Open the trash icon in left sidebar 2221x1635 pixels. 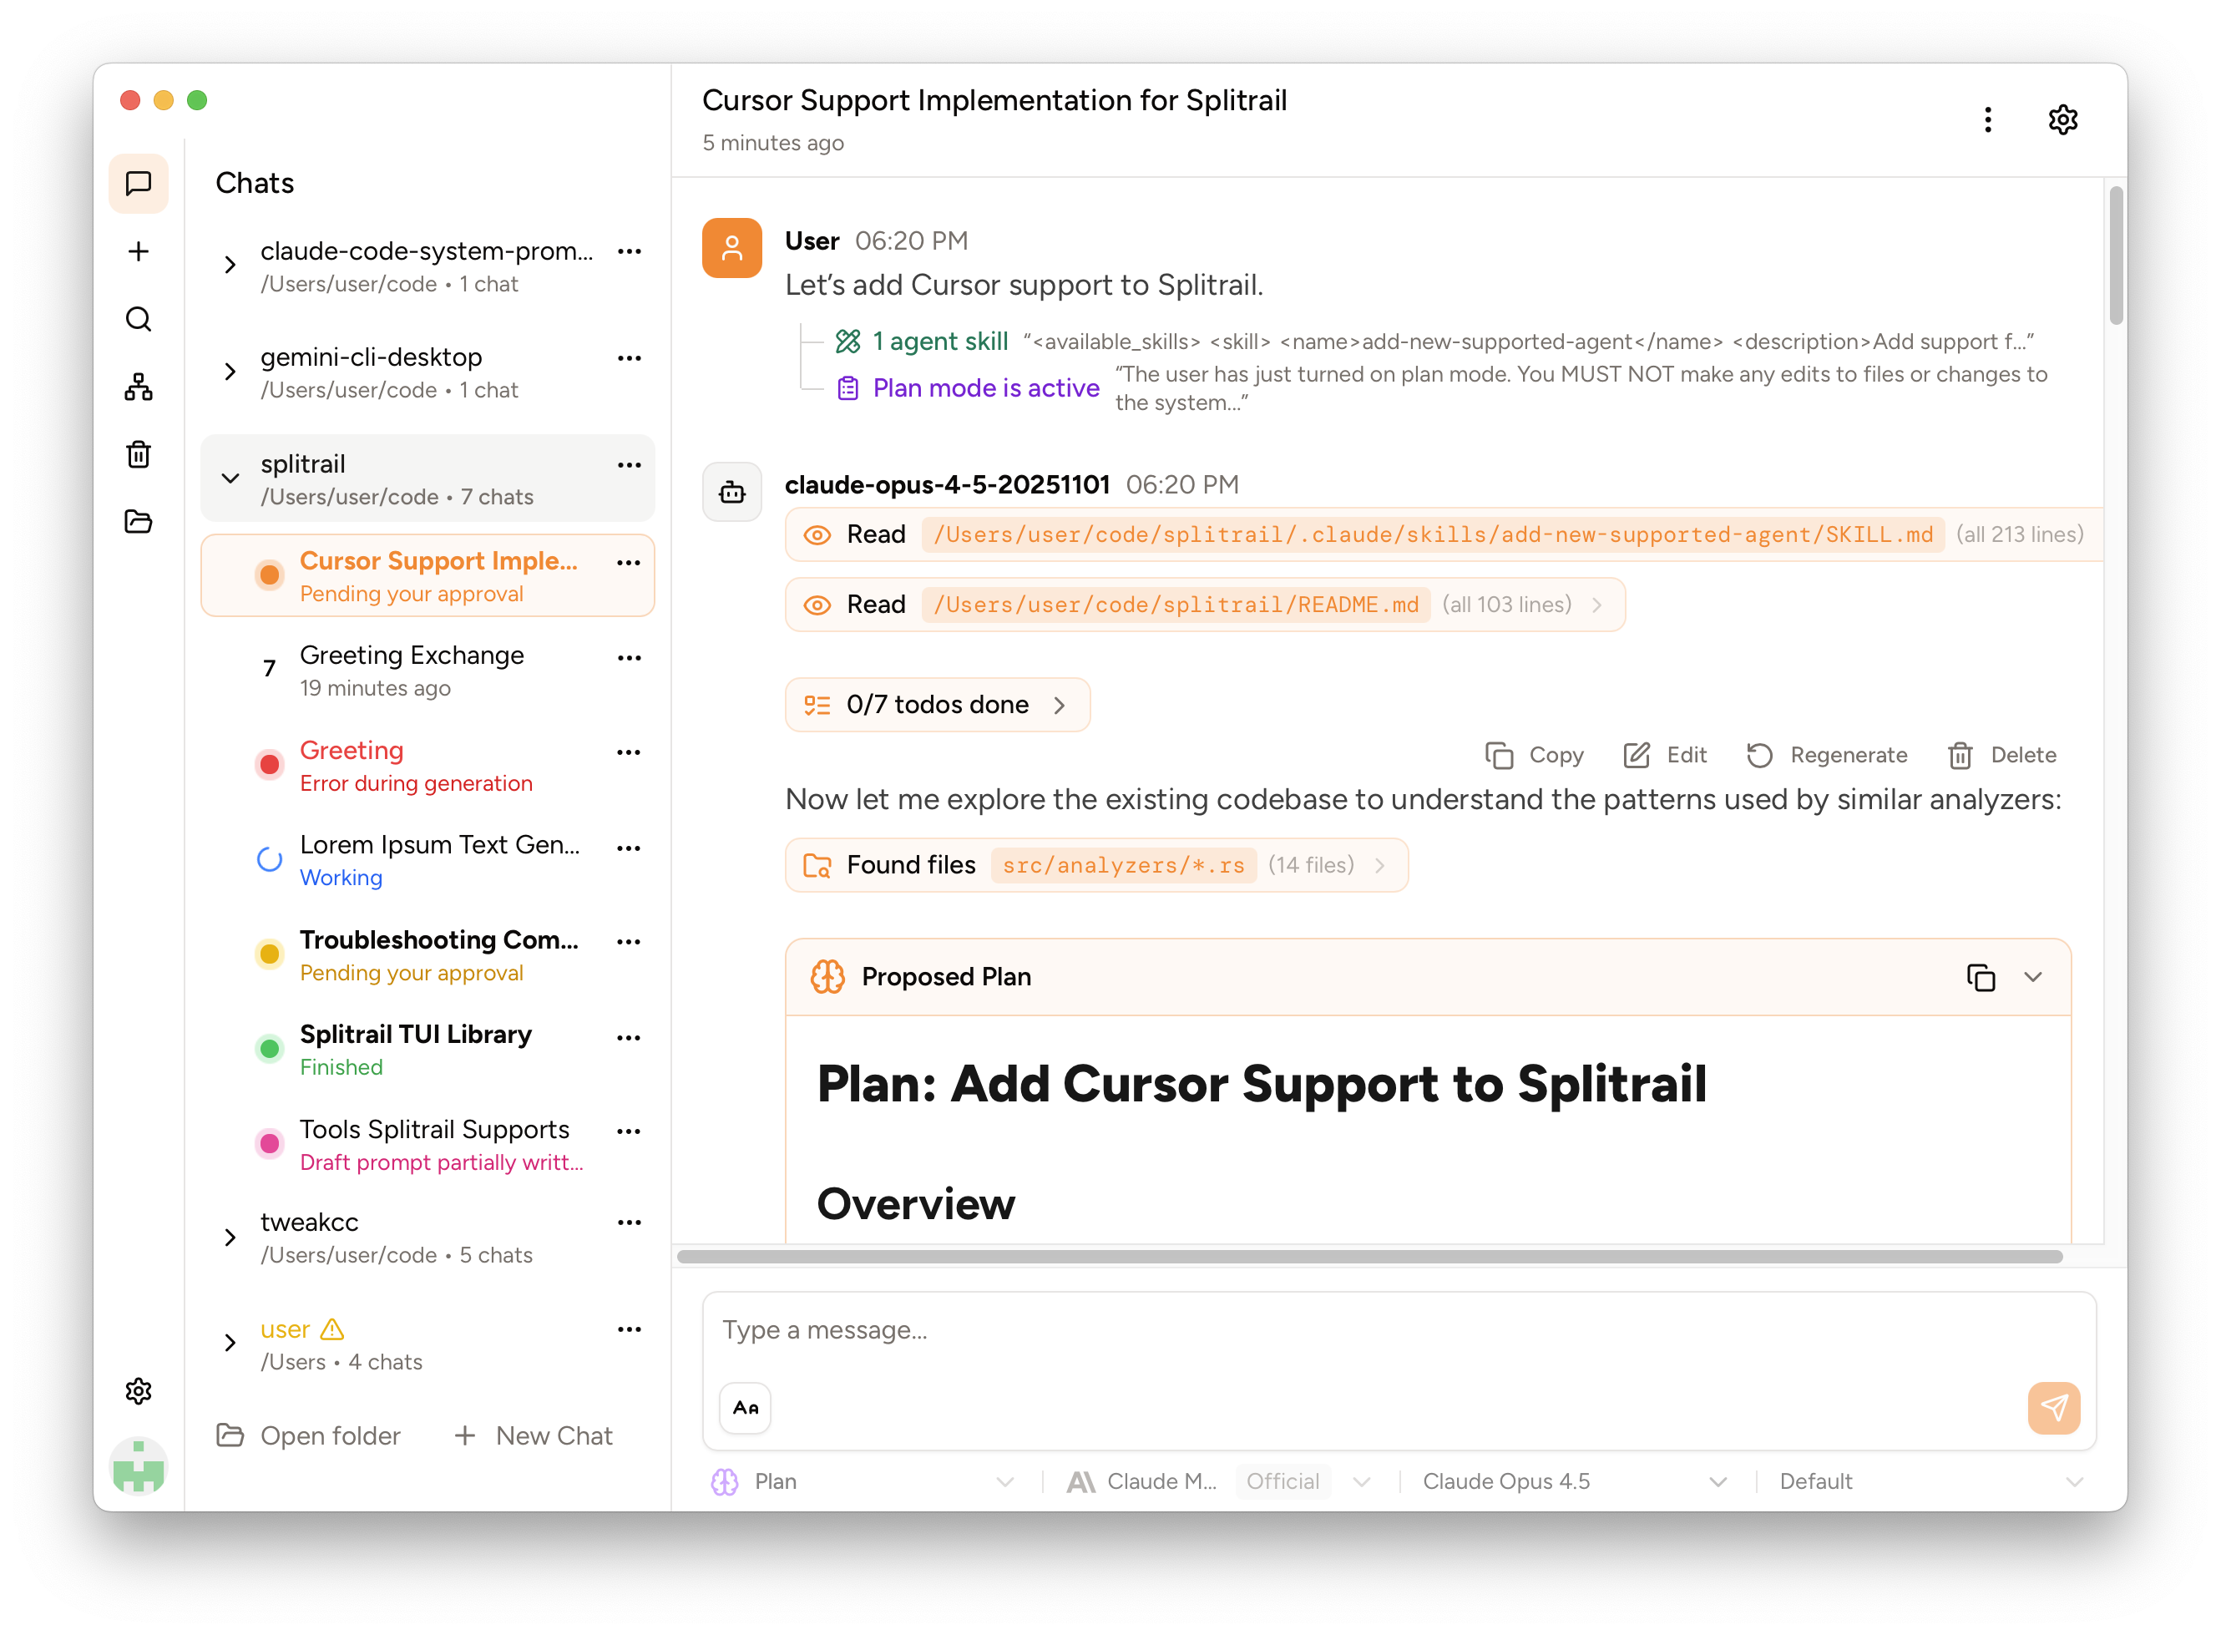pyautogui.click(x=139, y=454)
